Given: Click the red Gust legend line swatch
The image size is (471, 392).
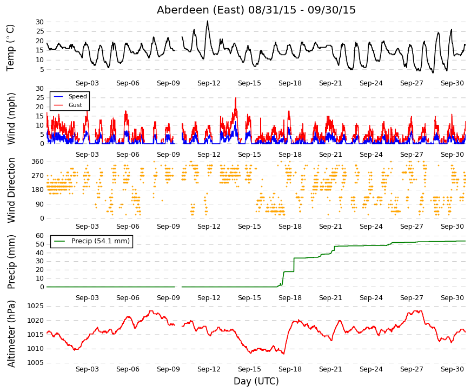Looking at the screenshot, I should point(58,105).
